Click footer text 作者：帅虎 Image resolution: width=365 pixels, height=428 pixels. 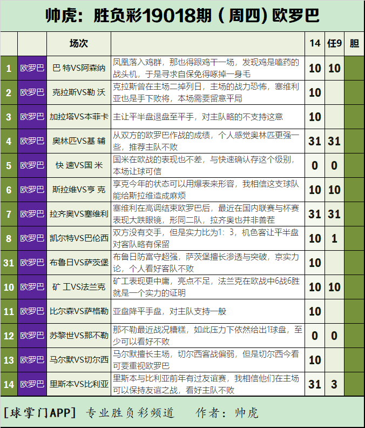coord(227,412)
